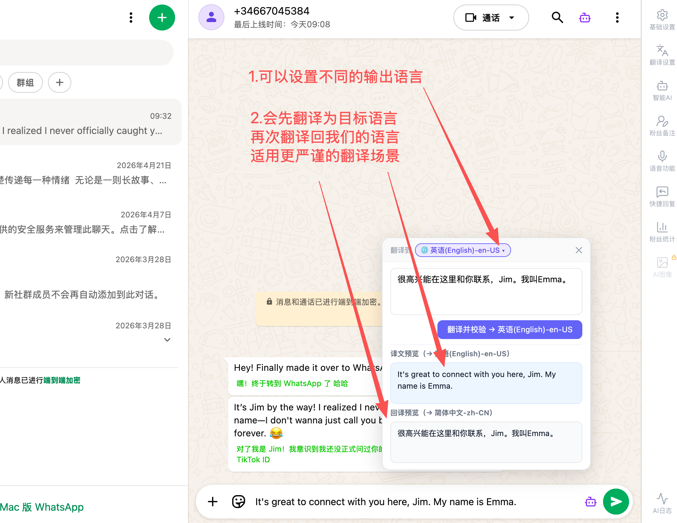Add a new chat list filter
Viewport: 677px width, 523px height.
[60, 82]
